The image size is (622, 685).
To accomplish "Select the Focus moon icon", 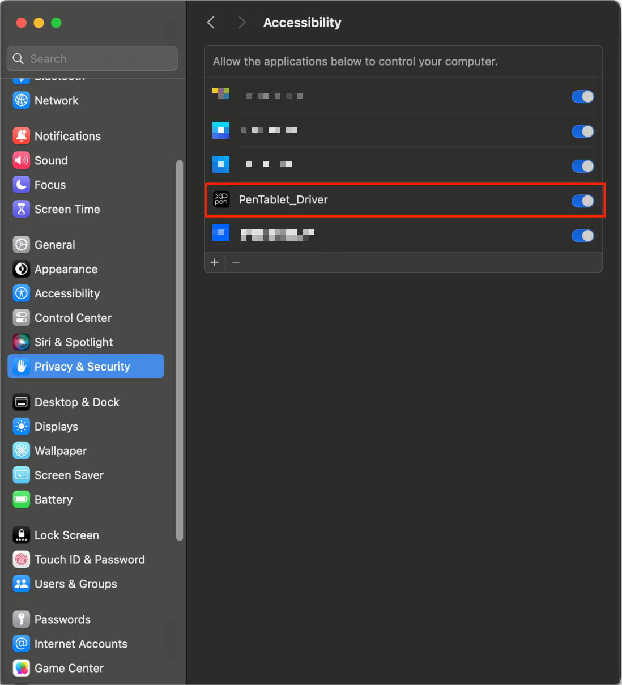I will click(22, 185).
